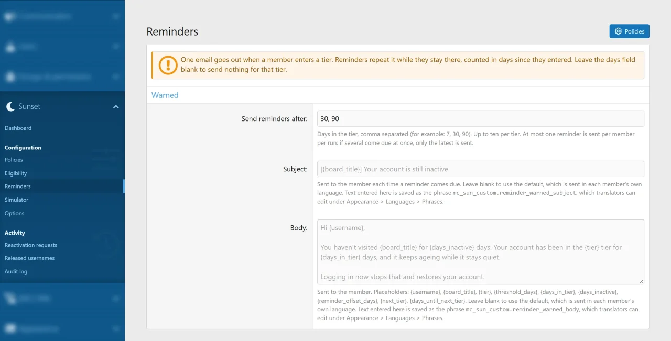Click the Body textarea resize grip
Viewport: 671px width, 341px height.
641,282
